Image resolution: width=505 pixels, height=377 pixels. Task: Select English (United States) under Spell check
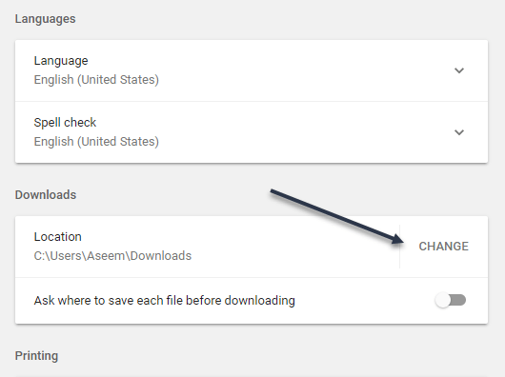click(96, 142)
